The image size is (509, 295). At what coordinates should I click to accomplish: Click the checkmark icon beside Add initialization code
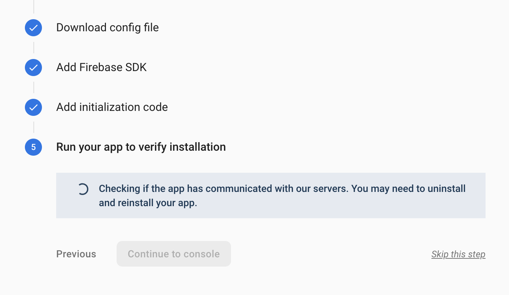(x=33, y=107)
